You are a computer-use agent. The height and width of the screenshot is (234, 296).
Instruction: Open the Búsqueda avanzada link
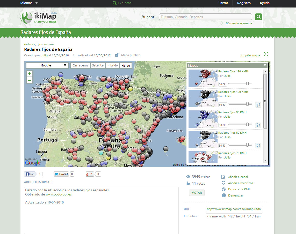click(x=239, y=23)
